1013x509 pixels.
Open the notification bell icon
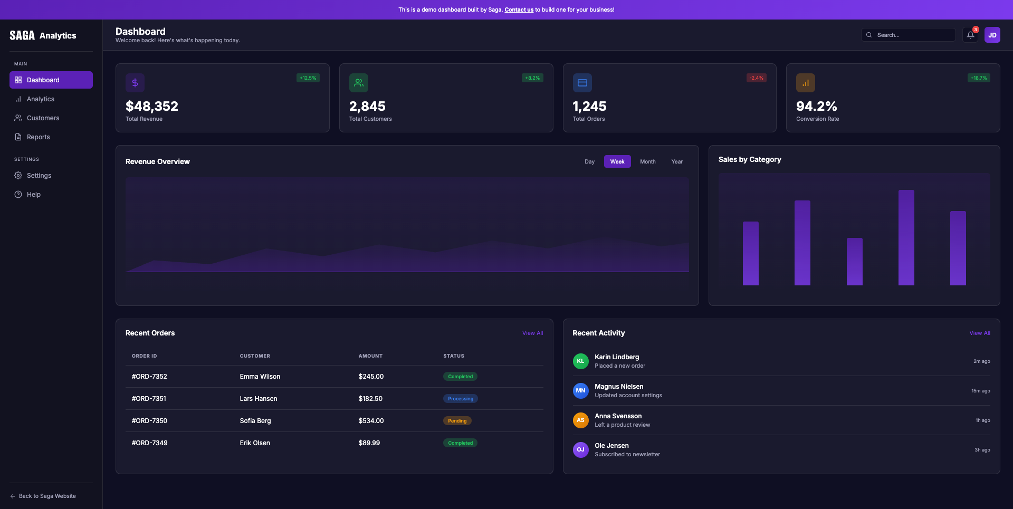(971, 35)
